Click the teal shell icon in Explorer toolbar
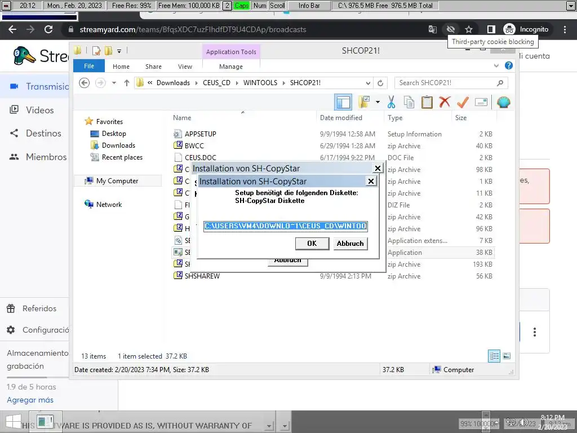 point(503,102)
